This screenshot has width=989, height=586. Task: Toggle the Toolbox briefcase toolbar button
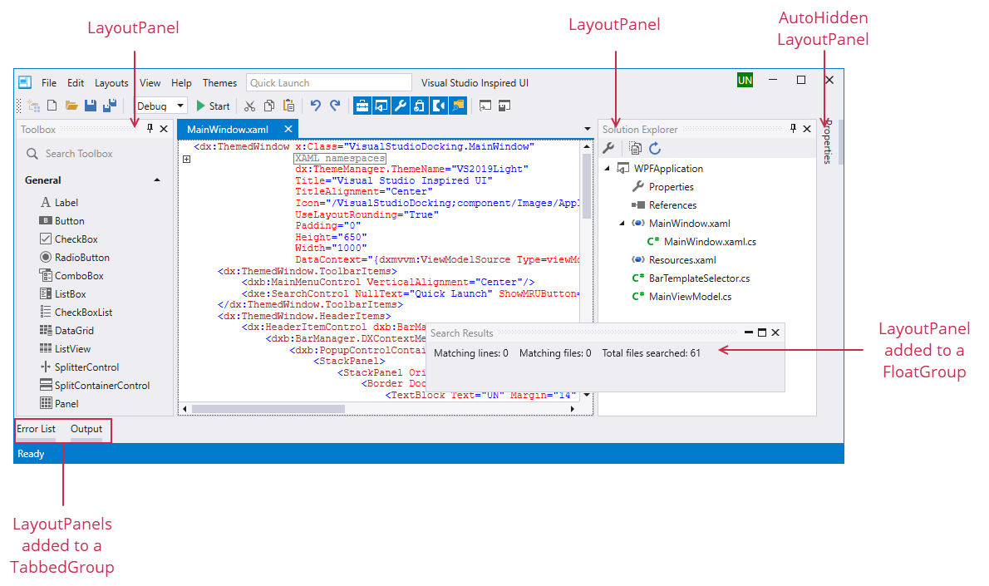tap(362, 106)
